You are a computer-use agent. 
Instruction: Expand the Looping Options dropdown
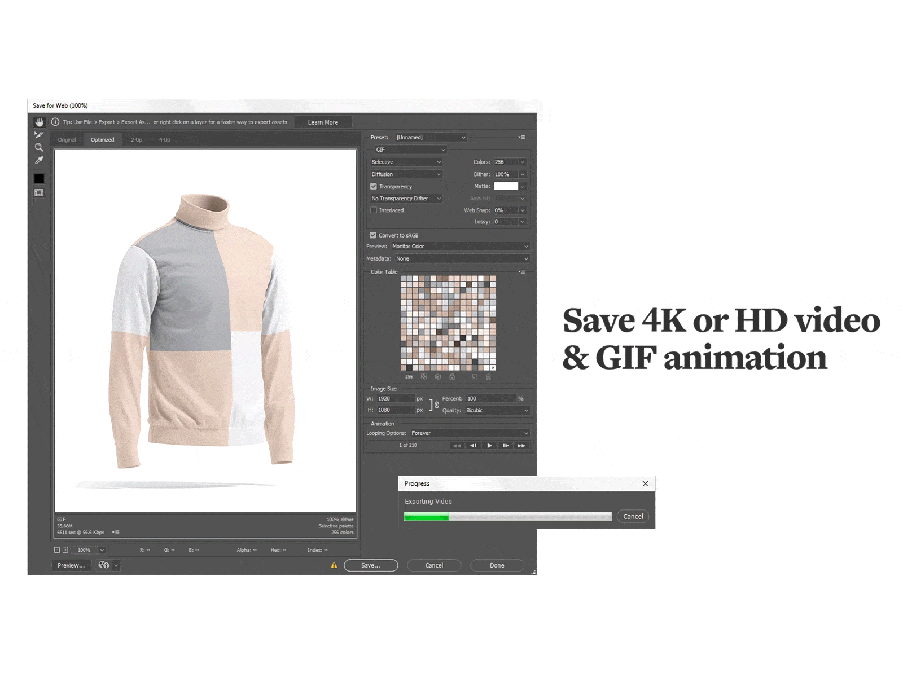pyautogui.click(x=469, y=433)
